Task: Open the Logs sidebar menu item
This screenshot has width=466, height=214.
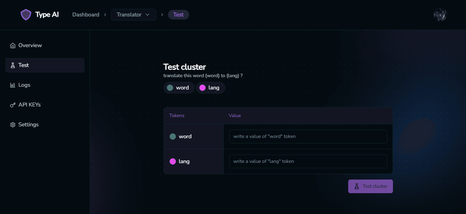Action: pos(45,85)
